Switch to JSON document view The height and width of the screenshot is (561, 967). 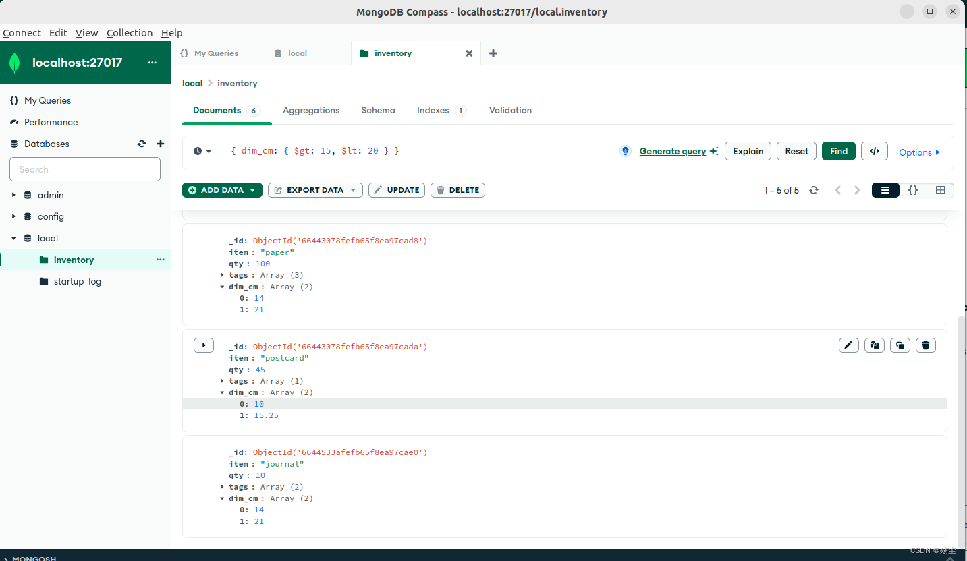(x=913, y=190)
